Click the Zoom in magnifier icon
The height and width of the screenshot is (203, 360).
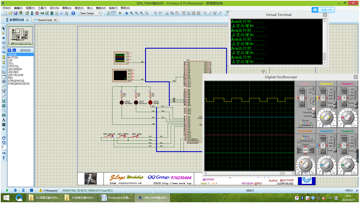pyautogui.click(x=132, y=13)
